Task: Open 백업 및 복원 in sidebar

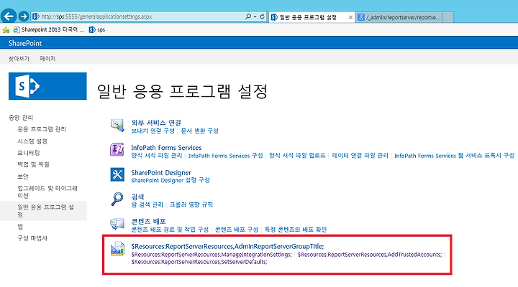Action: 33,164
